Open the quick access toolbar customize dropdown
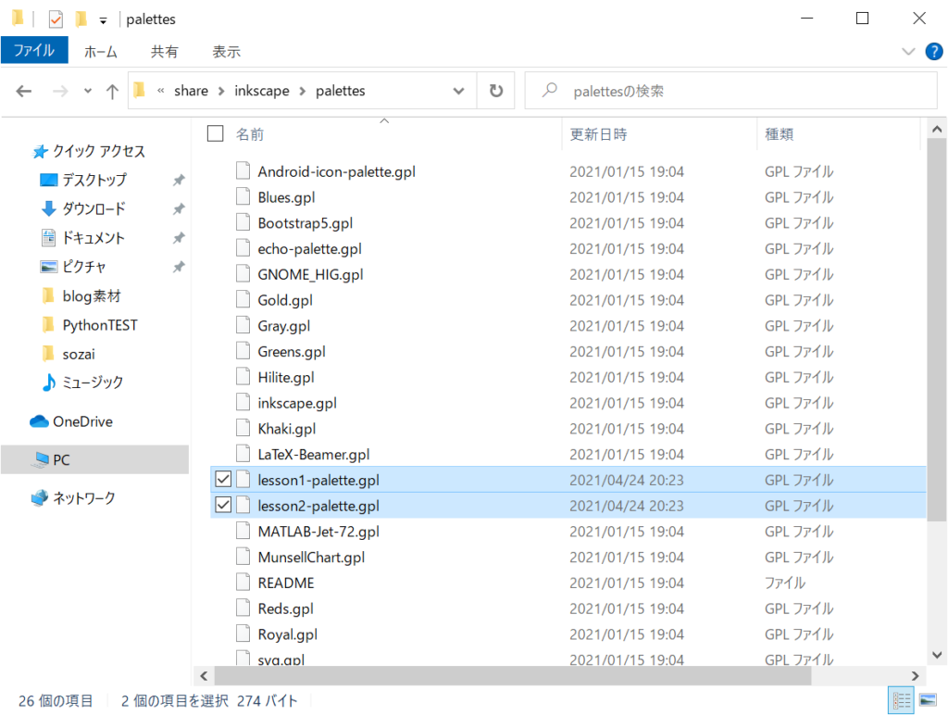Image resolution: width=948 pixels, height=715 pixels. pyautogui.click(x=104, y=21)
